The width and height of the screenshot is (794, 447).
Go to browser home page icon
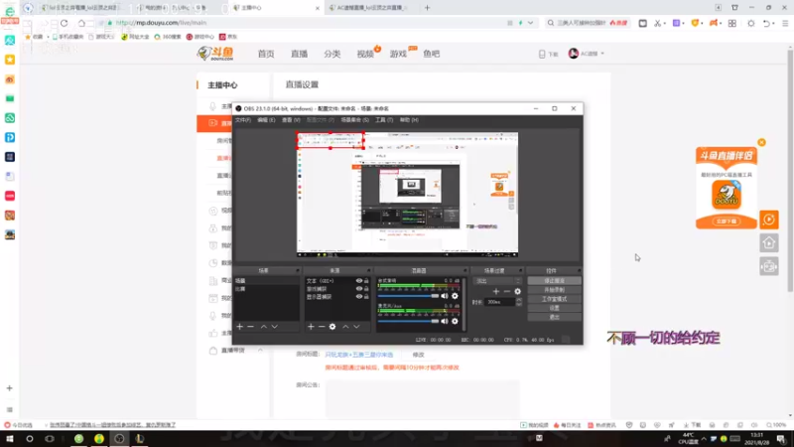pyautogui.click(x=81, y=23)
